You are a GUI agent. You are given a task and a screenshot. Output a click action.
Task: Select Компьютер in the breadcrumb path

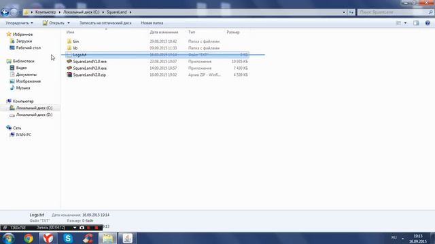[x=46, y=12]
